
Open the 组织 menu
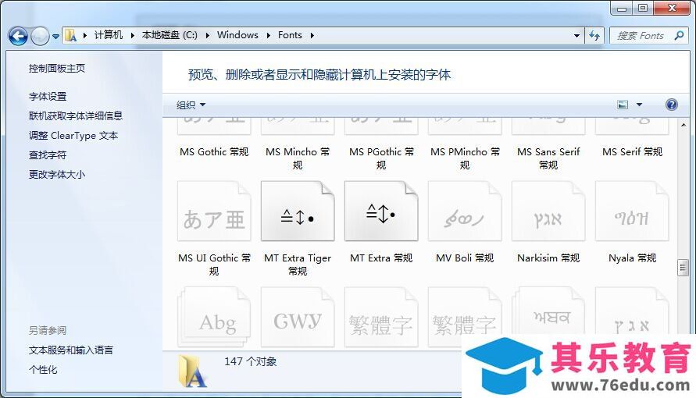tap(191, 105)
